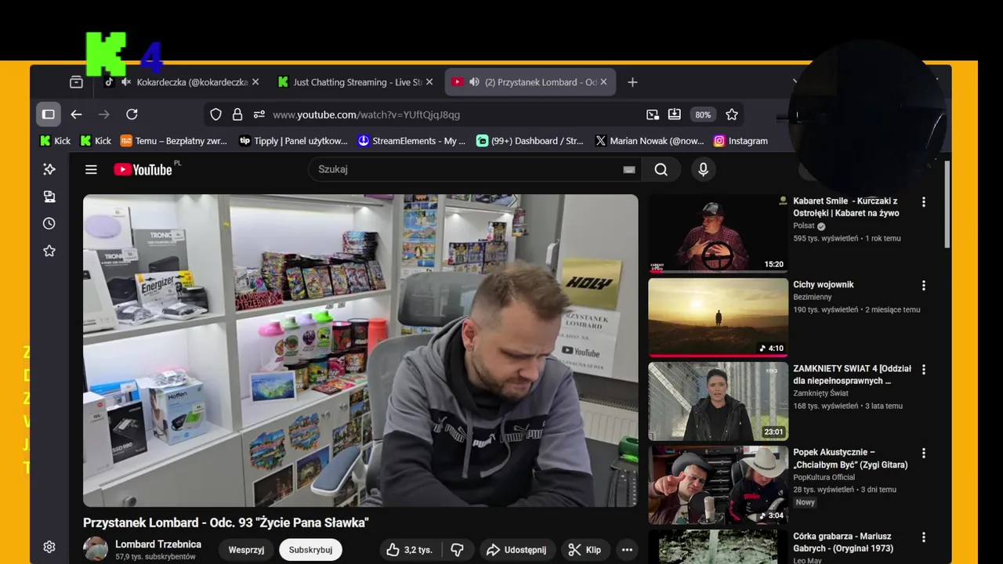Image resolution: width=1003 pixels, height=564 pixels.
Task: Open the AI chatbot sidebar sparkle icon
Action: coord(49,169)
